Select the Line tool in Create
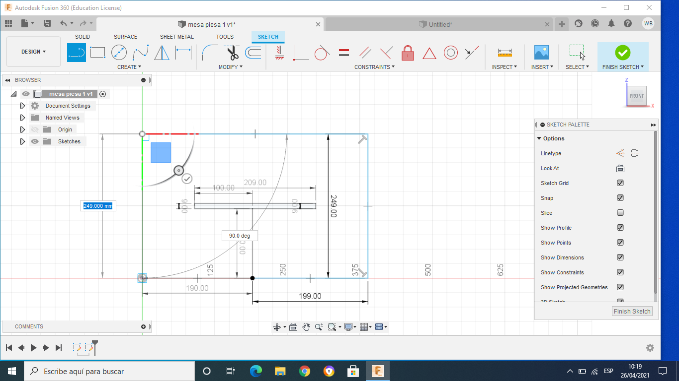The width and height of the screenshot is (679, 381). [x=77, y=52]
